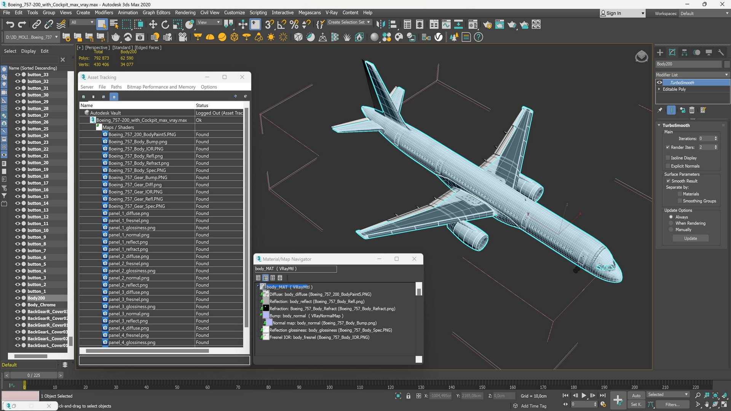Open the Render Setup teapot icon
Image resolution: width=731 pixels, height=411 pixels.
coord(487,25)
